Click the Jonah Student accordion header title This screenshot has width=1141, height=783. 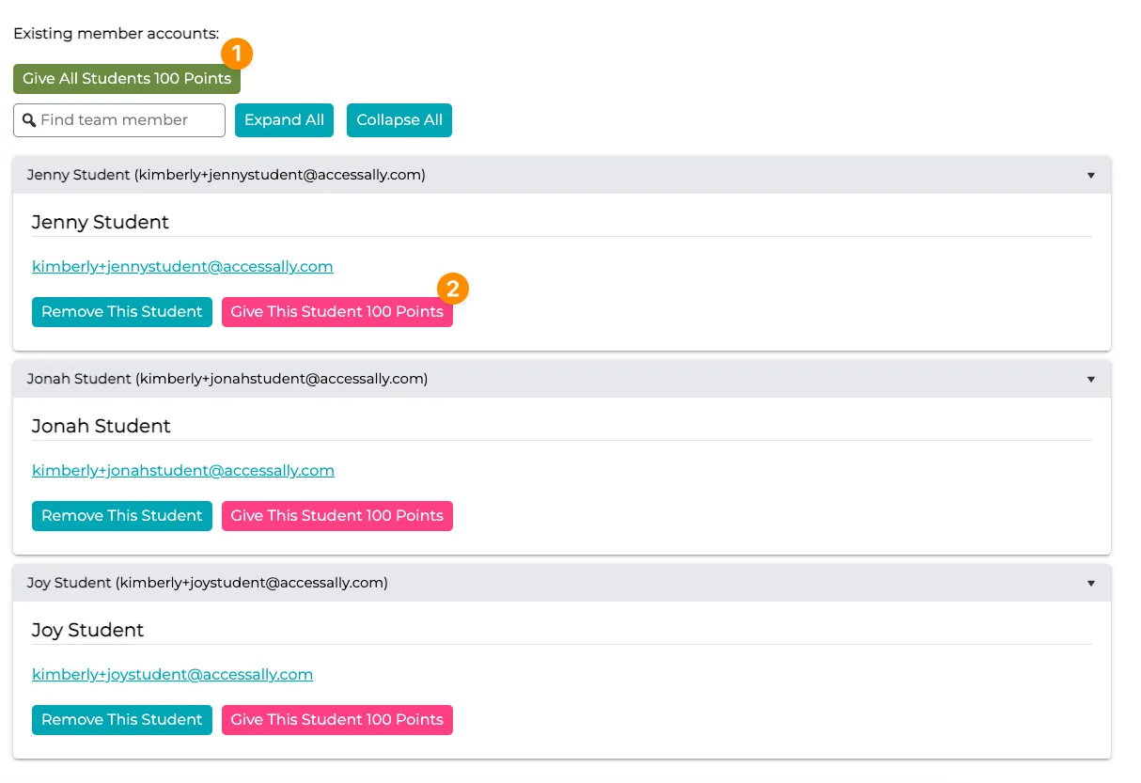pyautogui.click(x=227, y=379)
